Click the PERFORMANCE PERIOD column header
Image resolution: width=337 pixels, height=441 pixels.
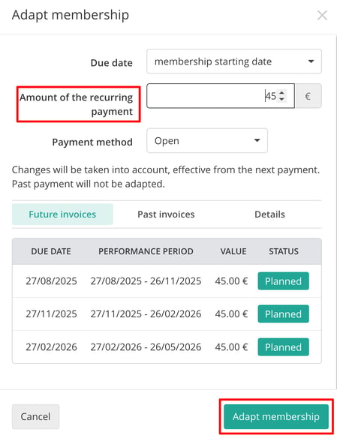(x=146, y=251)
